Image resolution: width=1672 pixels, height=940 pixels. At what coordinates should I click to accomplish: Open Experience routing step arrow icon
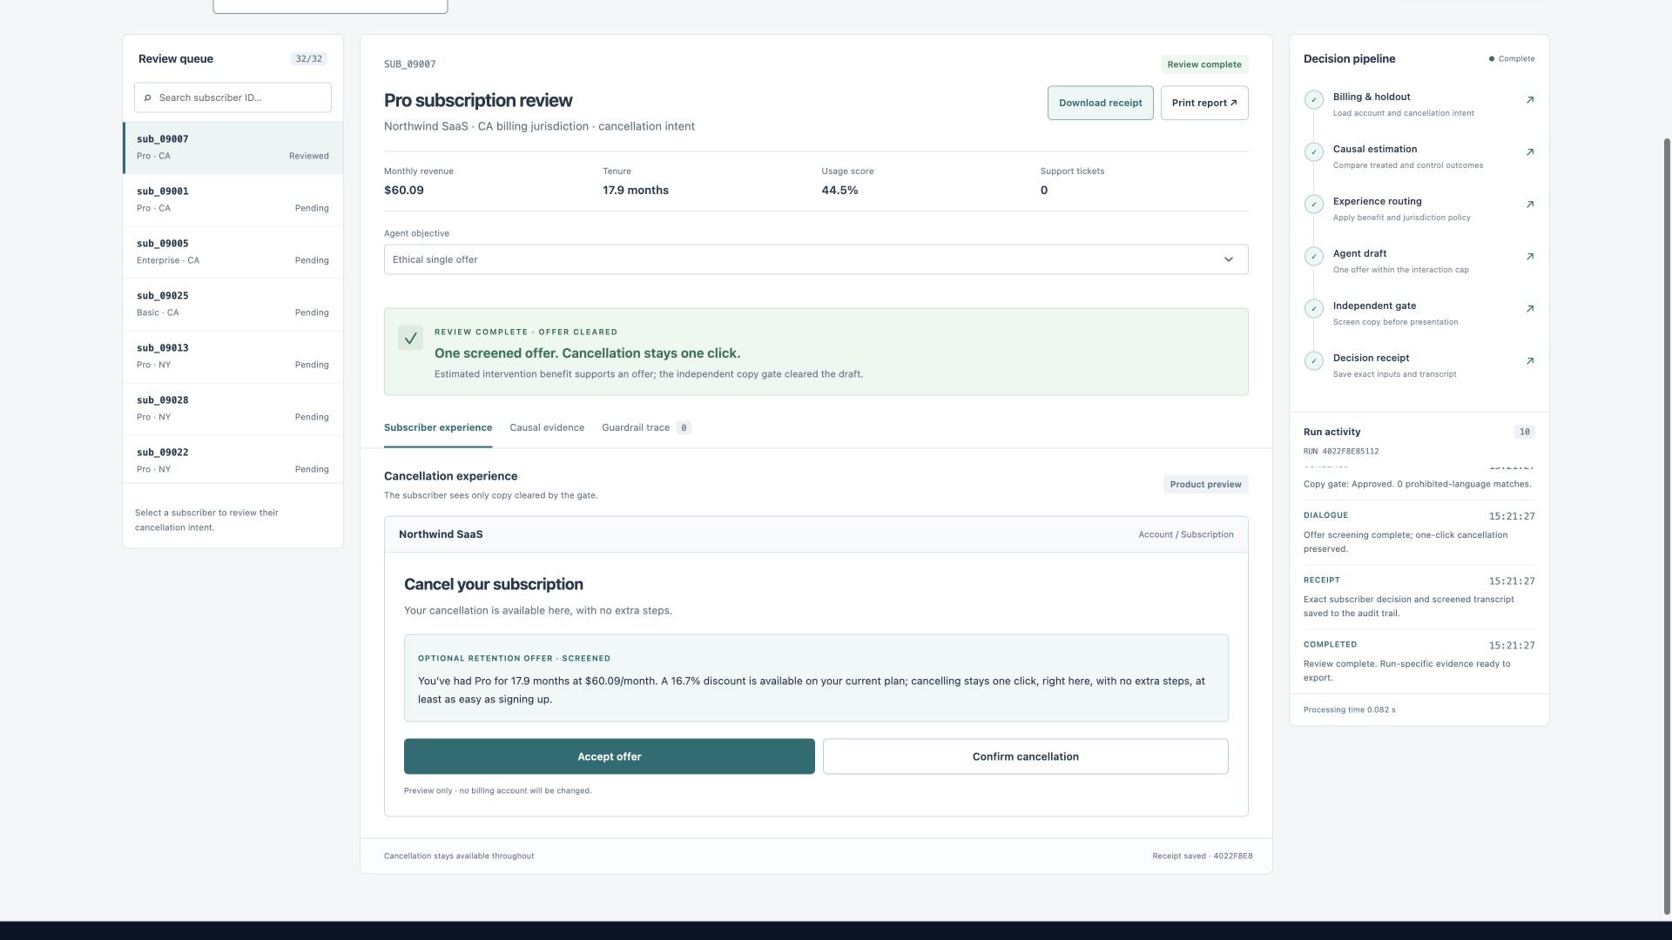click(1530, 205)
